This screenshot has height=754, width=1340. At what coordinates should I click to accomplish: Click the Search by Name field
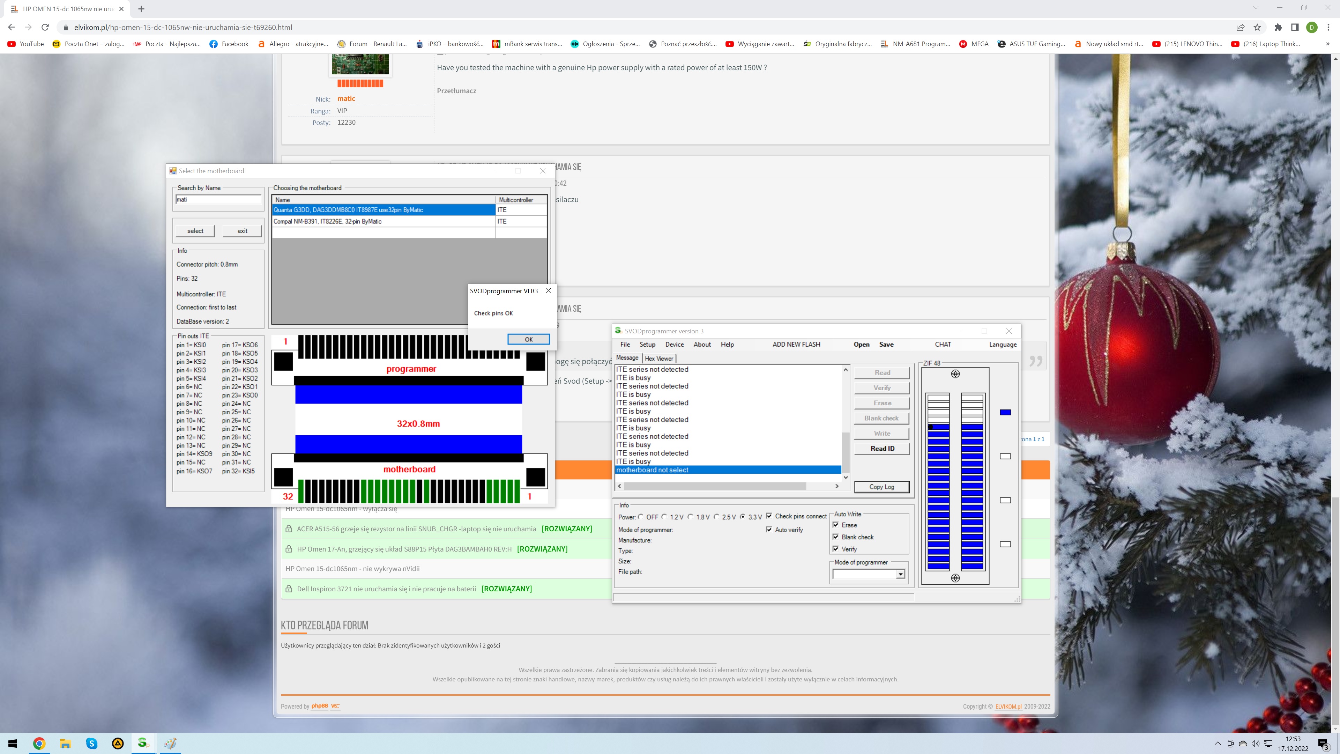click(218, 199)
